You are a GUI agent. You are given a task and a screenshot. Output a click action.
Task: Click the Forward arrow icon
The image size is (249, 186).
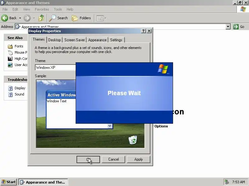[27, 18]
